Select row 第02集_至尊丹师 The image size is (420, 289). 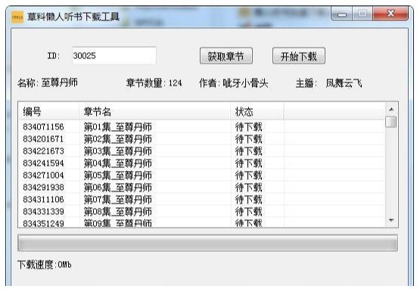pyautogui.click(x=202, y=138)
